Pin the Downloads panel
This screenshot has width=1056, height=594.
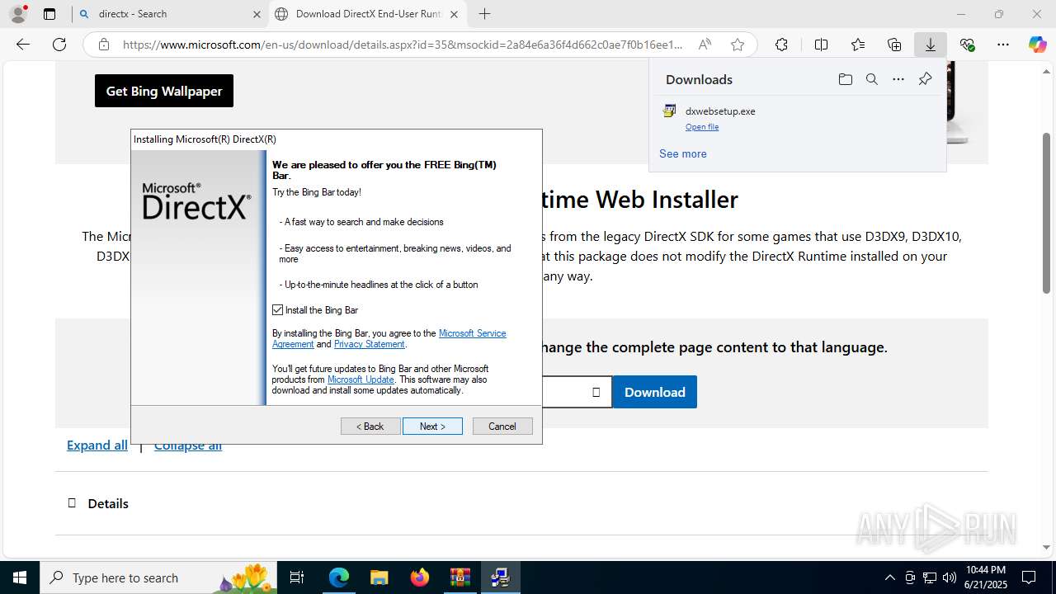pyautogui.click(x=925, y=79)
